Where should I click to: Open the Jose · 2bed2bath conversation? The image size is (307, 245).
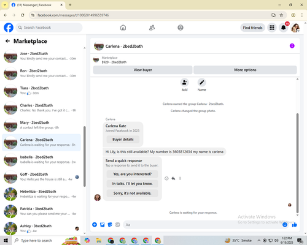pyautogui.click(x=41, y=56)
